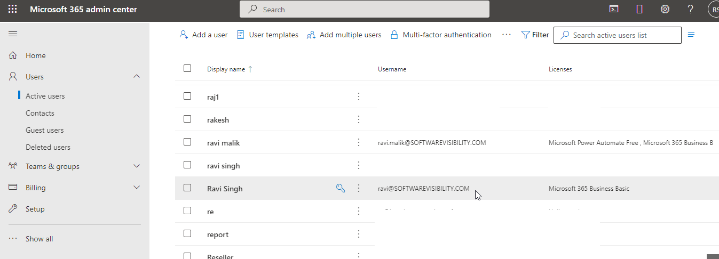This screenshot has width=719, height=259.
Task: Collapse the Users section chevron
Action: (137, 77)
